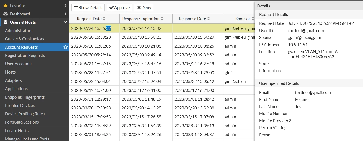Viewport: 363px width, 141px height.
Task: Sort by Request Date arrows
Action: coord(104,19)
